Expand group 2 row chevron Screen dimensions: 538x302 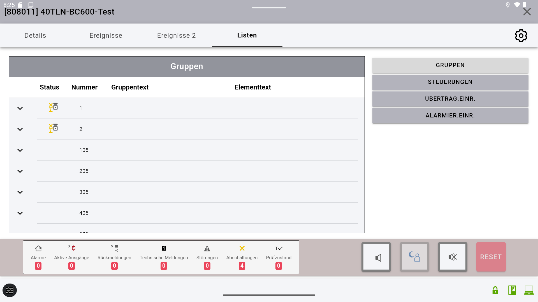pos(20,129)
